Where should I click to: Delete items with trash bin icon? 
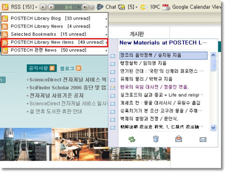click(156, 139)
